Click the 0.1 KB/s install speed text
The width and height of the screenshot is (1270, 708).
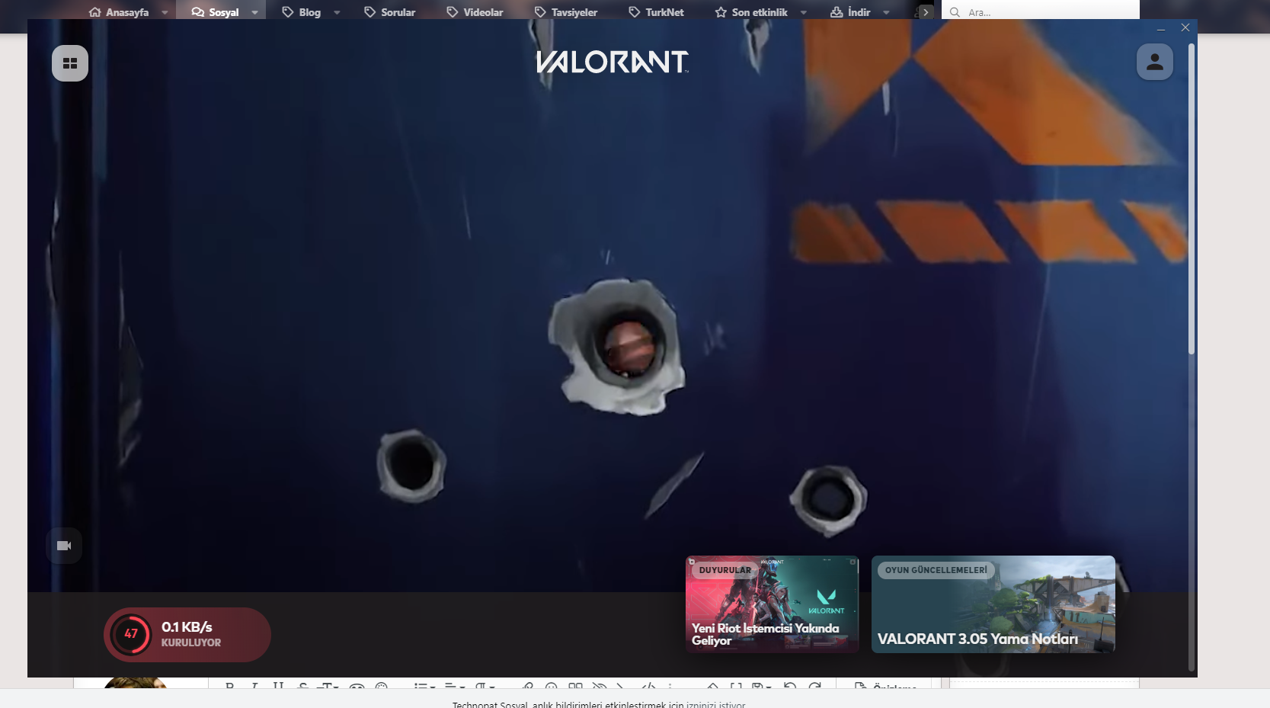[x=187, y=627]
